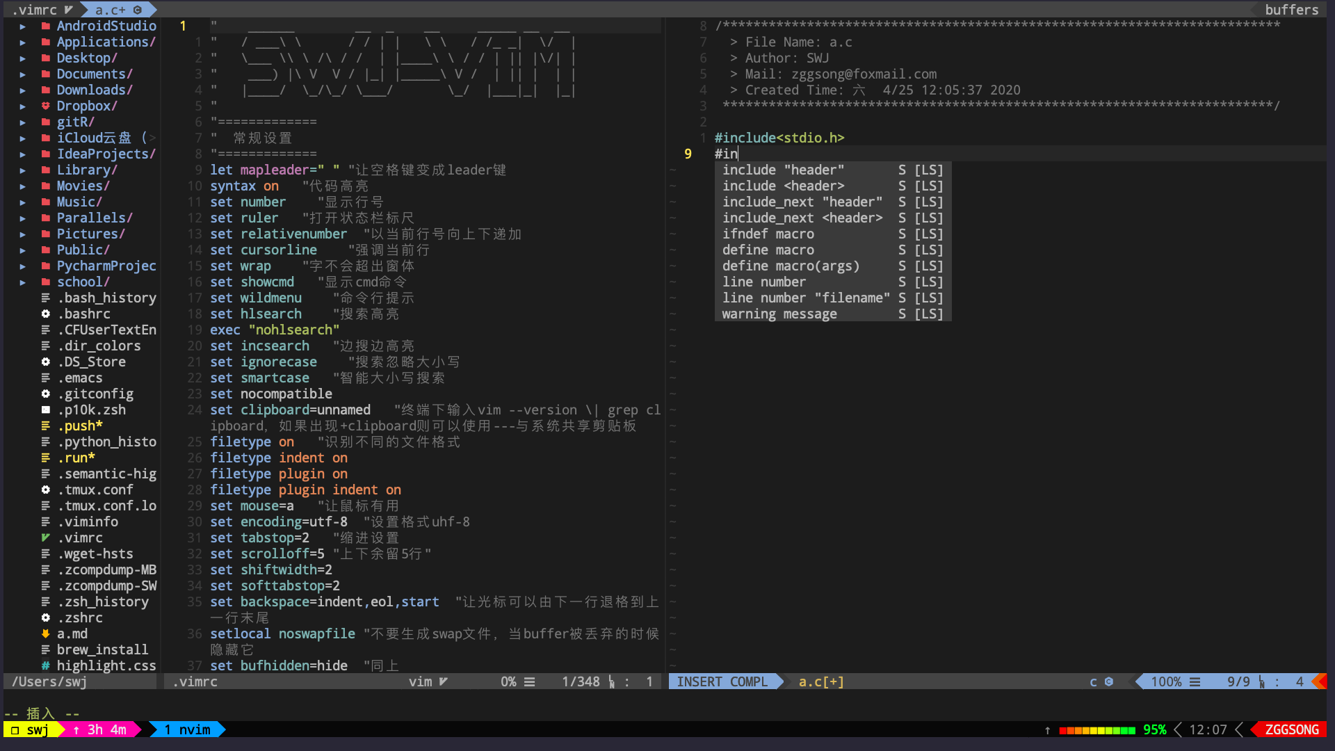1335x751 pixels.
Task: Pick 'warning message' completion entry
Action: point(779,314)
